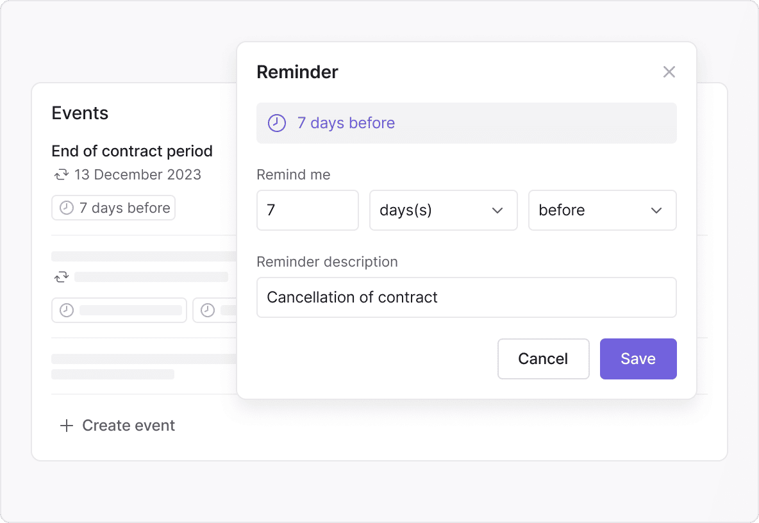Click the Reminder dialog heading
Viewport: 759px width, 523px height.
coord(297,72)
